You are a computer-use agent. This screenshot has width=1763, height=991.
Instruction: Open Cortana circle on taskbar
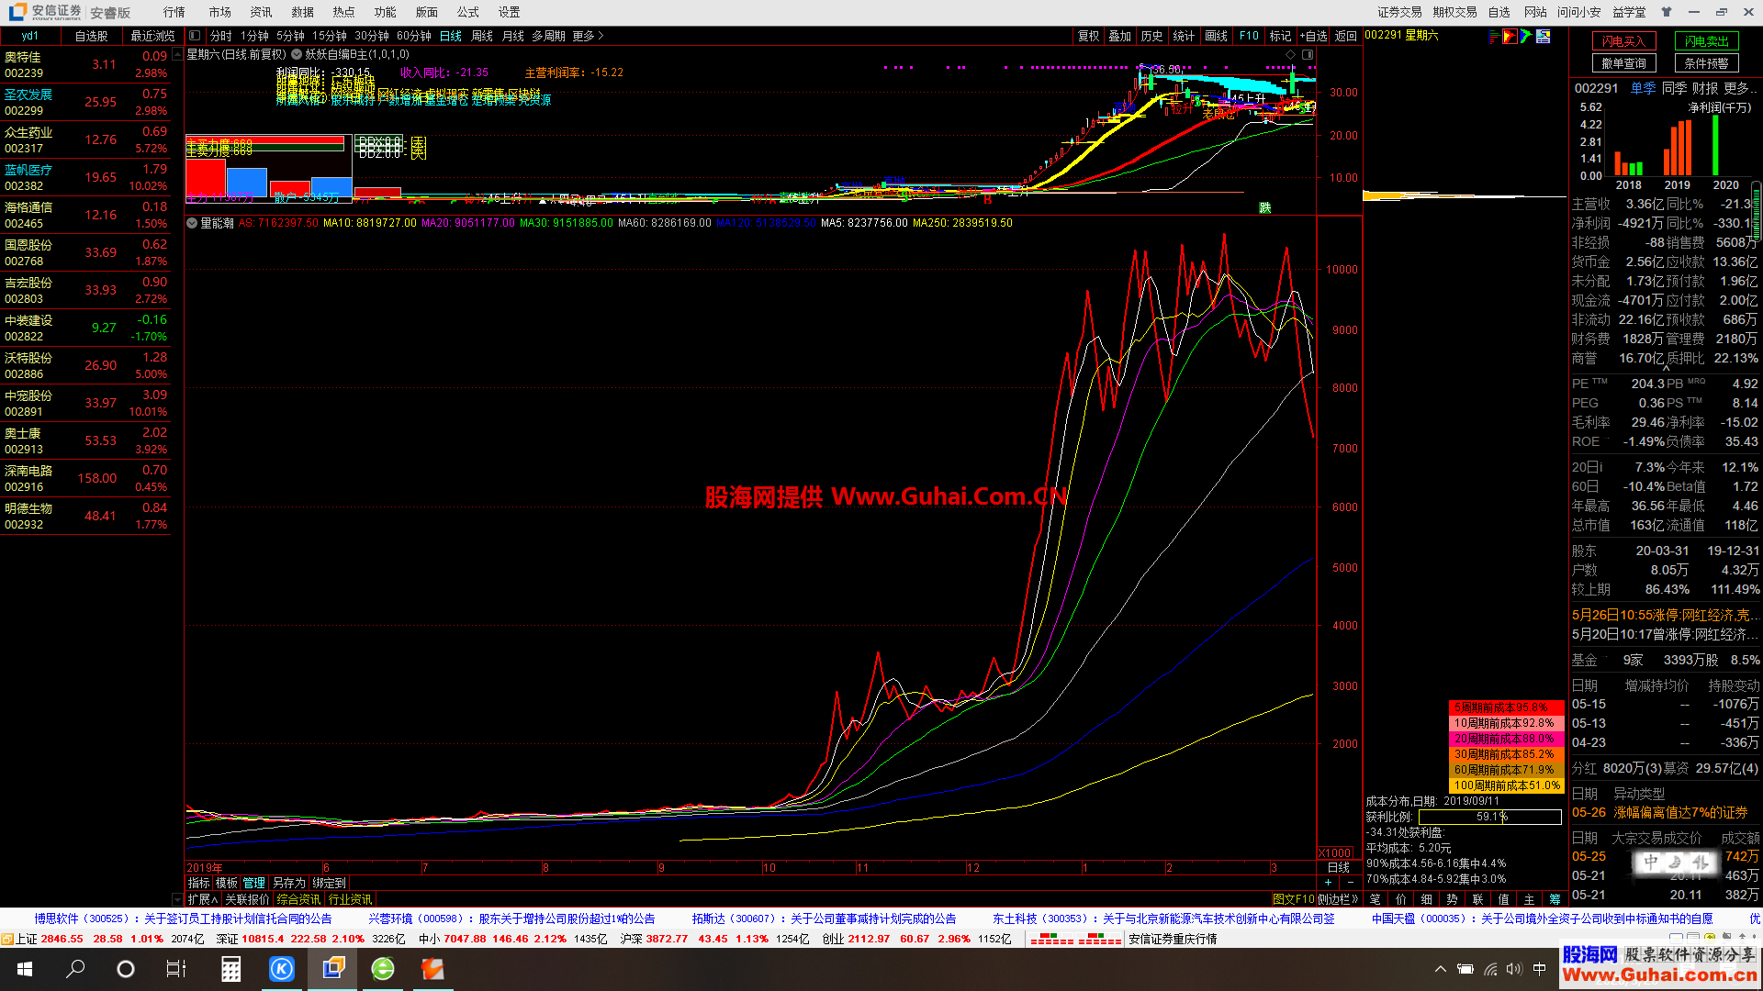(x=126, y=969)
